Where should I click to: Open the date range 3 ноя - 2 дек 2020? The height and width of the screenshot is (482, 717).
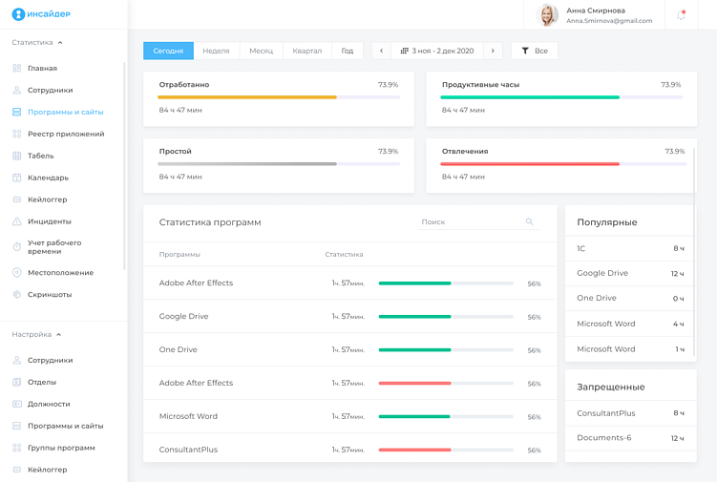point(437,51)
